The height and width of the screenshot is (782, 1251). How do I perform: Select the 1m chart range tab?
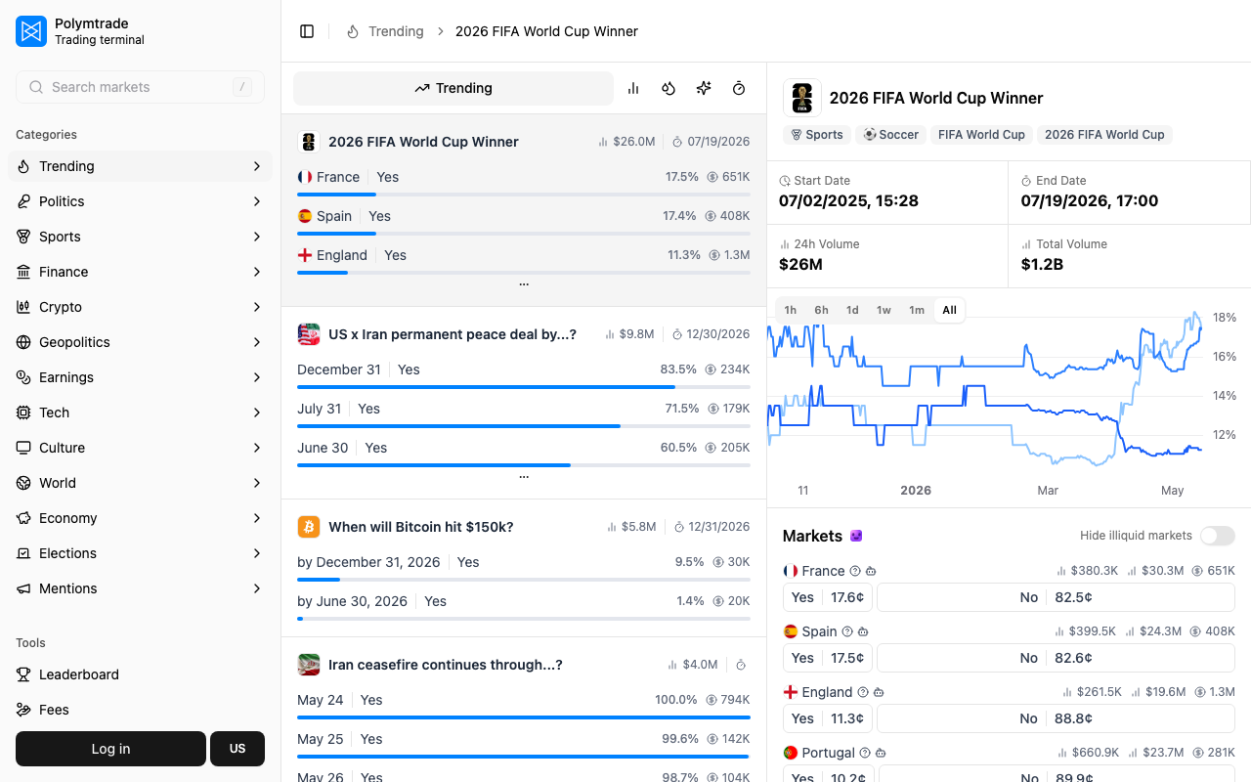917,310
